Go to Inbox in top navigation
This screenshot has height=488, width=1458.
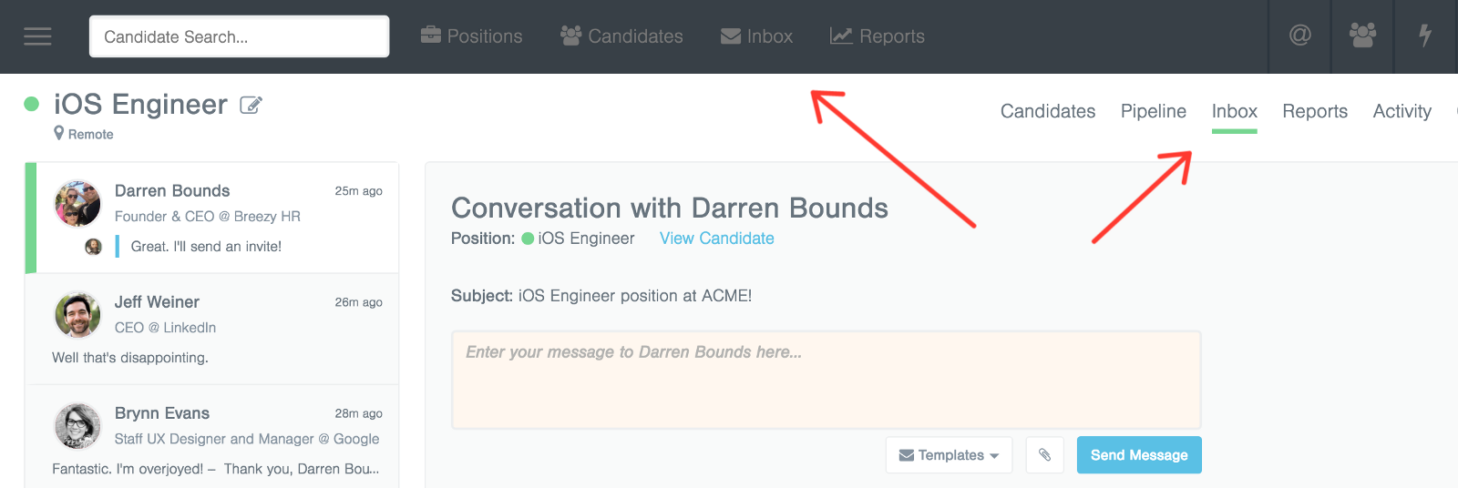click(x=756, y=36)
